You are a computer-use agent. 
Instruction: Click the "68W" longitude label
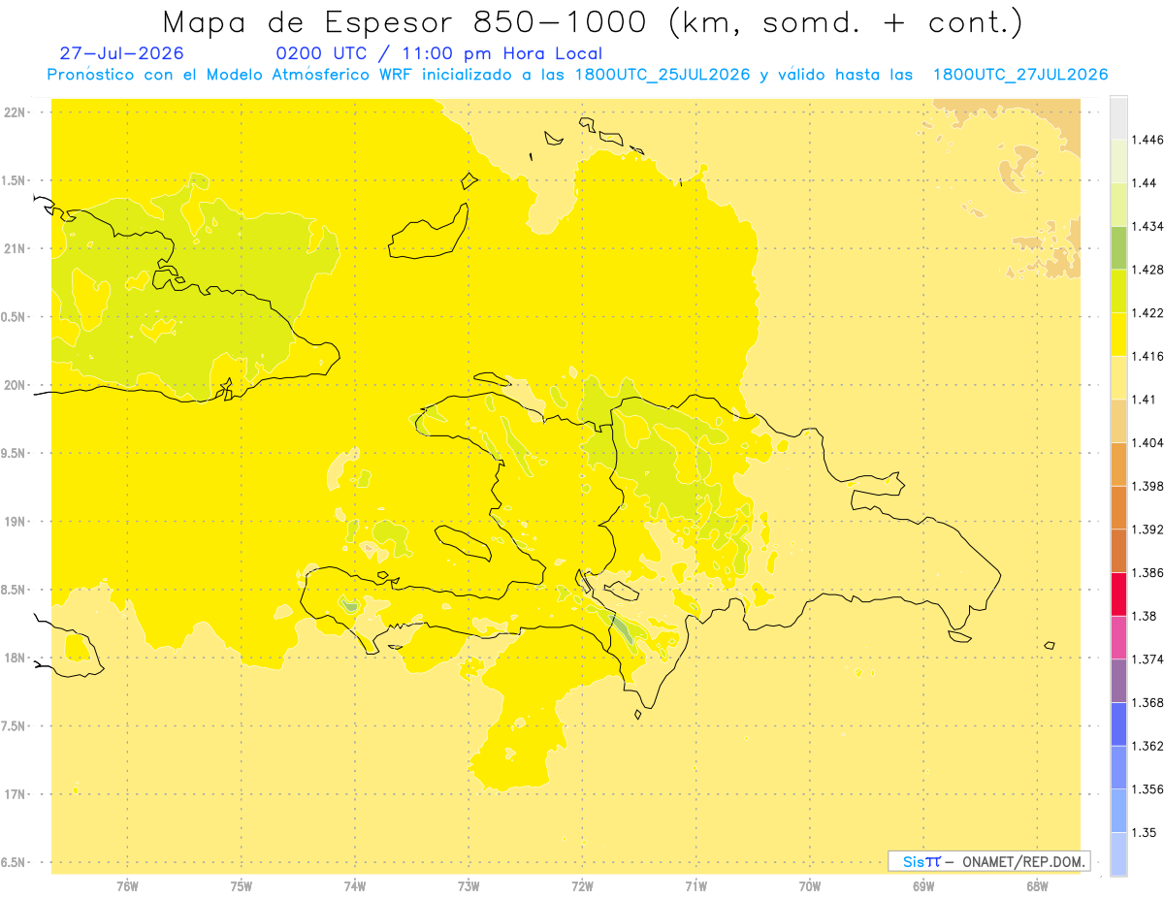[1037, 886]
